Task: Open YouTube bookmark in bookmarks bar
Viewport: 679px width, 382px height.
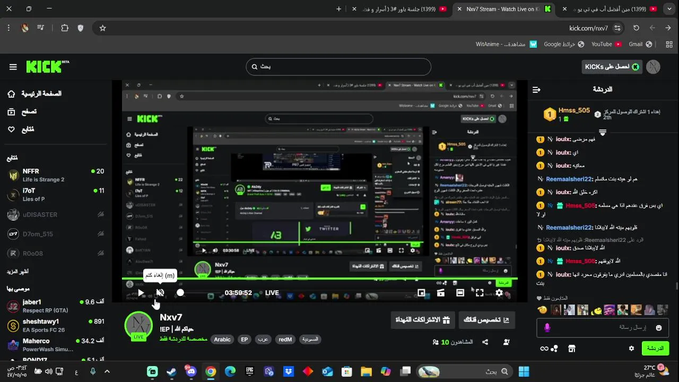Action: (x=606, y=44)
